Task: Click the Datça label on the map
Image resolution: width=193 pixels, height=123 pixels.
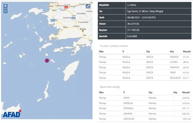Action: pyautogui.click(x=62, y=50)
